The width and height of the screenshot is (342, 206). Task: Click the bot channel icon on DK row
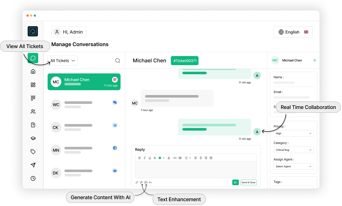pyautogui.click(x=115, y=171)
